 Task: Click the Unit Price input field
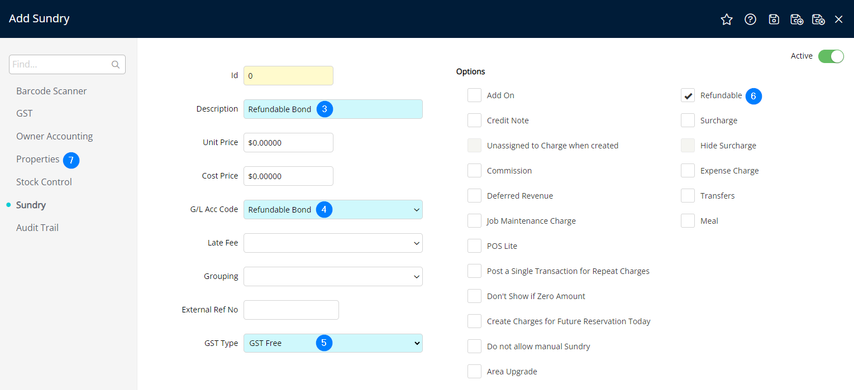[x=288, y=143]
